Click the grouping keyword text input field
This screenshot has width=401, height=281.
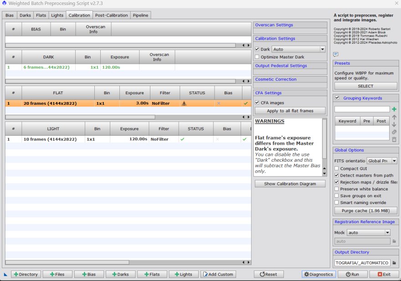tap(362, 109)
